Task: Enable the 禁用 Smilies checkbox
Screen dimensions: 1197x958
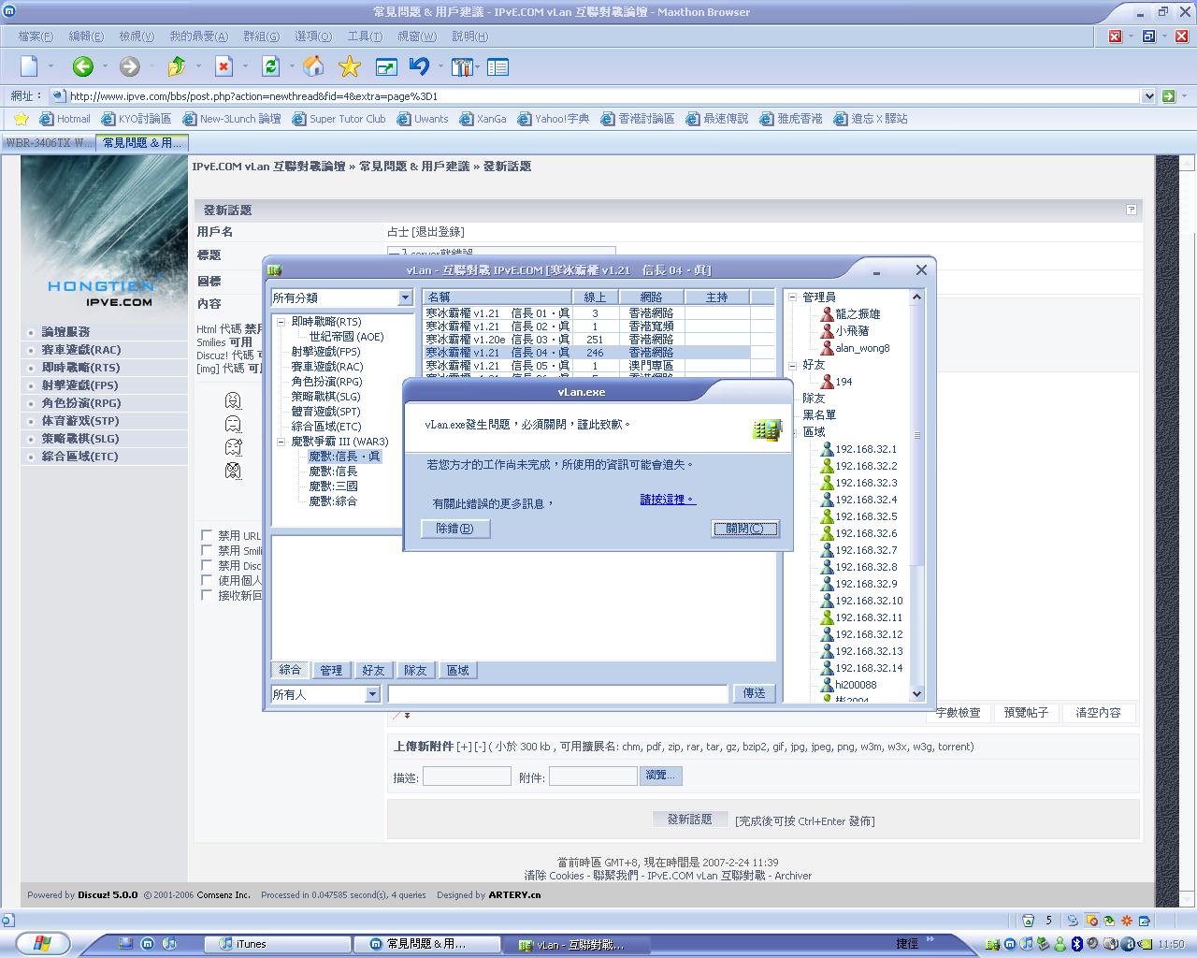Action: pyautogui.click(x=207, y=550)
